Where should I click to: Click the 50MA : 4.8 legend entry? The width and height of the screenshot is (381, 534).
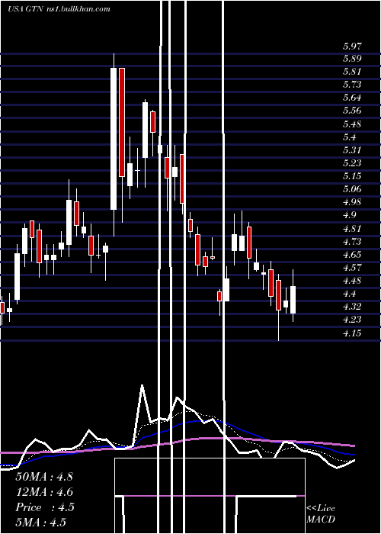(x=44, y=477)
